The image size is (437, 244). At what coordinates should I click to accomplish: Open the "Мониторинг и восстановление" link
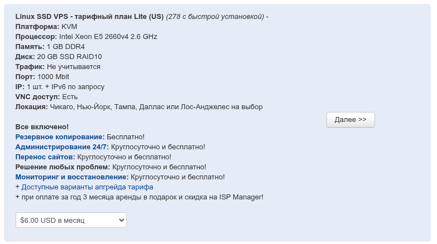pyautogui.click(x=71, y=177)
